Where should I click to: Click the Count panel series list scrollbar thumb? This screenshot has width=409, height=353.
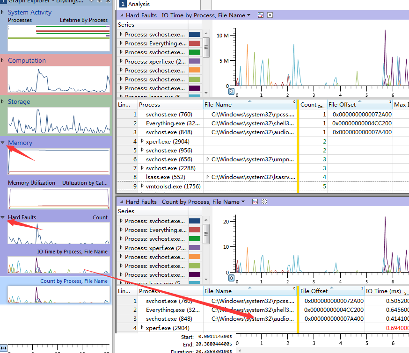point(206,234)
